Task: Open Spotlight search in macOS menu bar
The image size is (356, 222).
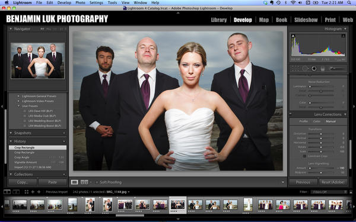Action: [349, 3]
